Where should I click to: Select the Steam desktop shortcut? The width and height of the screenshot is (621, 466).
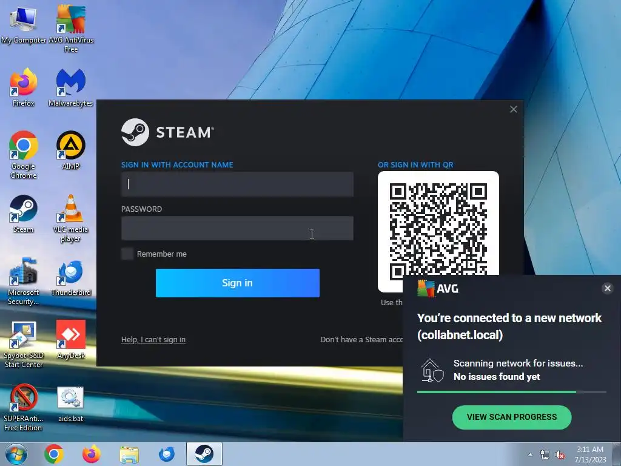23,213
